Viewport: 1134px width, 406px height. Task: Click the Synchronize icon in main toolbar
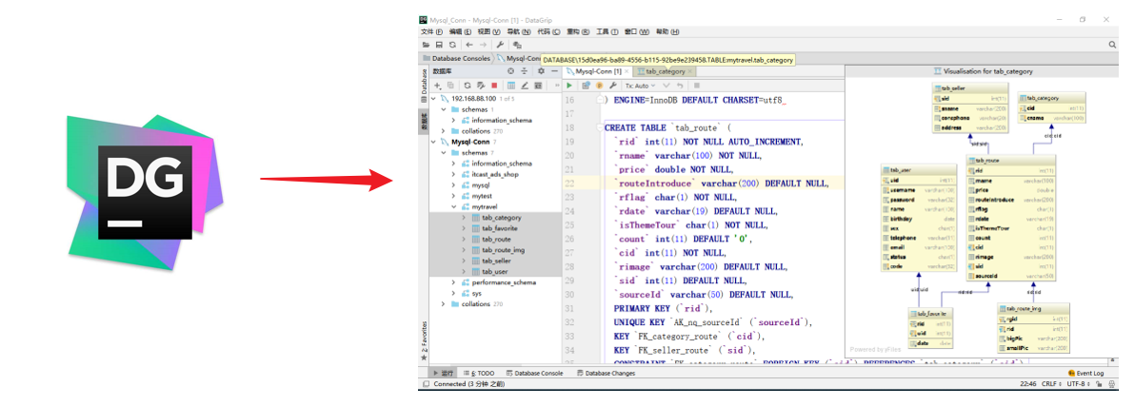pyautogui.click(x=452, y=45)
